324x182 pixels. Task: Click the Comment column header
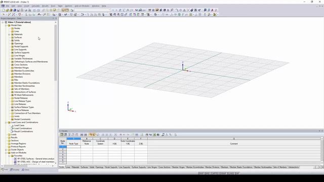[234, 144]
